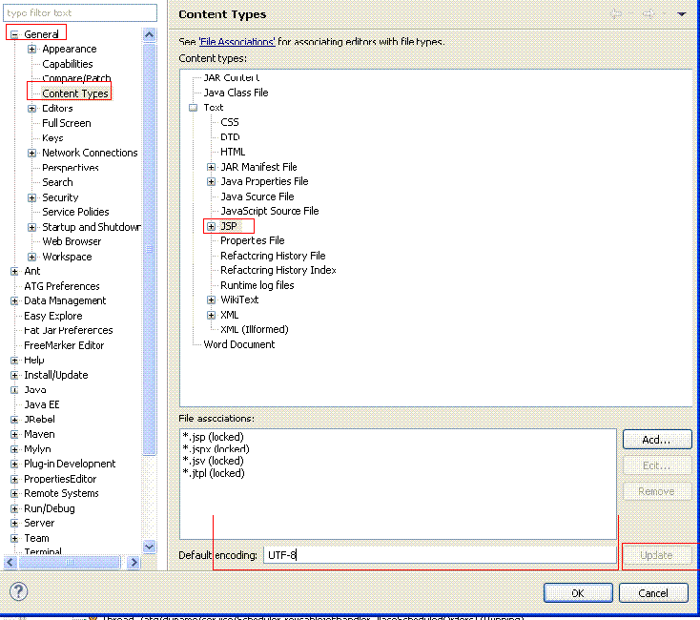The image size is (700, 620).
Task: Expand the WikiText content type
Action: tap(211, 300)
